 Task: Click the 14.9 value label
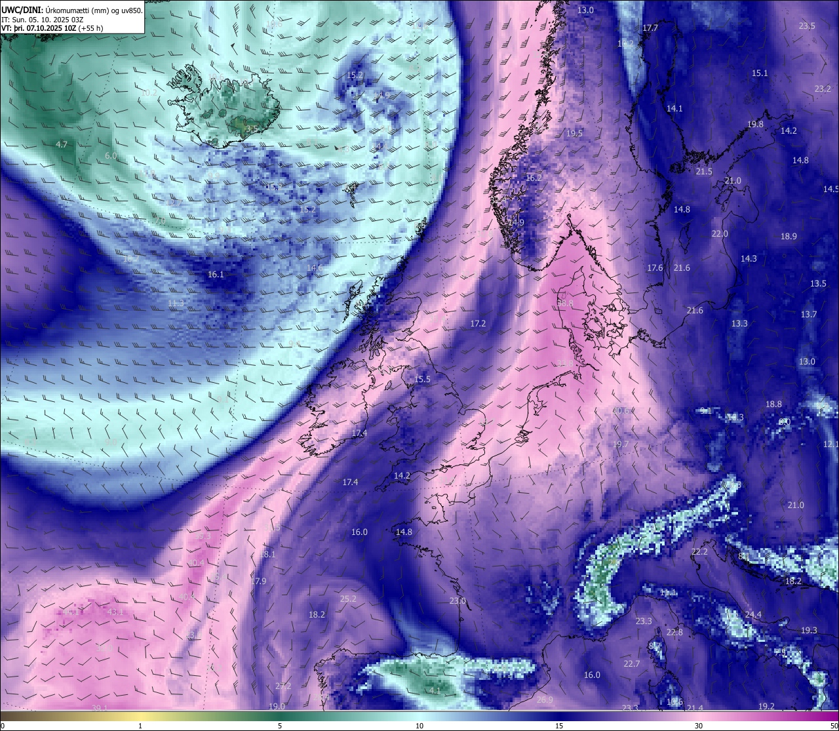(516, 222)
